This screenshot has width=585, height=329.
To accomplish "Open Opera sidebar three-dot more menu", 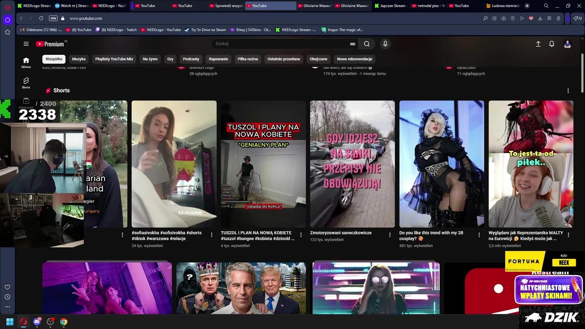I will point(7,307).
